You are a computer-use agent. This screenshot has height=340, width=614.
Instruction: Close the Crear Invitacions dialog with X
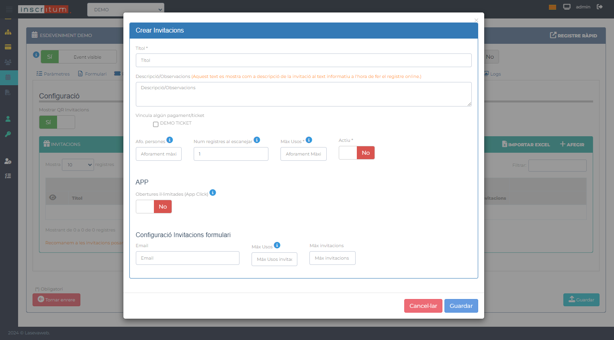click(x=476, y=20)
